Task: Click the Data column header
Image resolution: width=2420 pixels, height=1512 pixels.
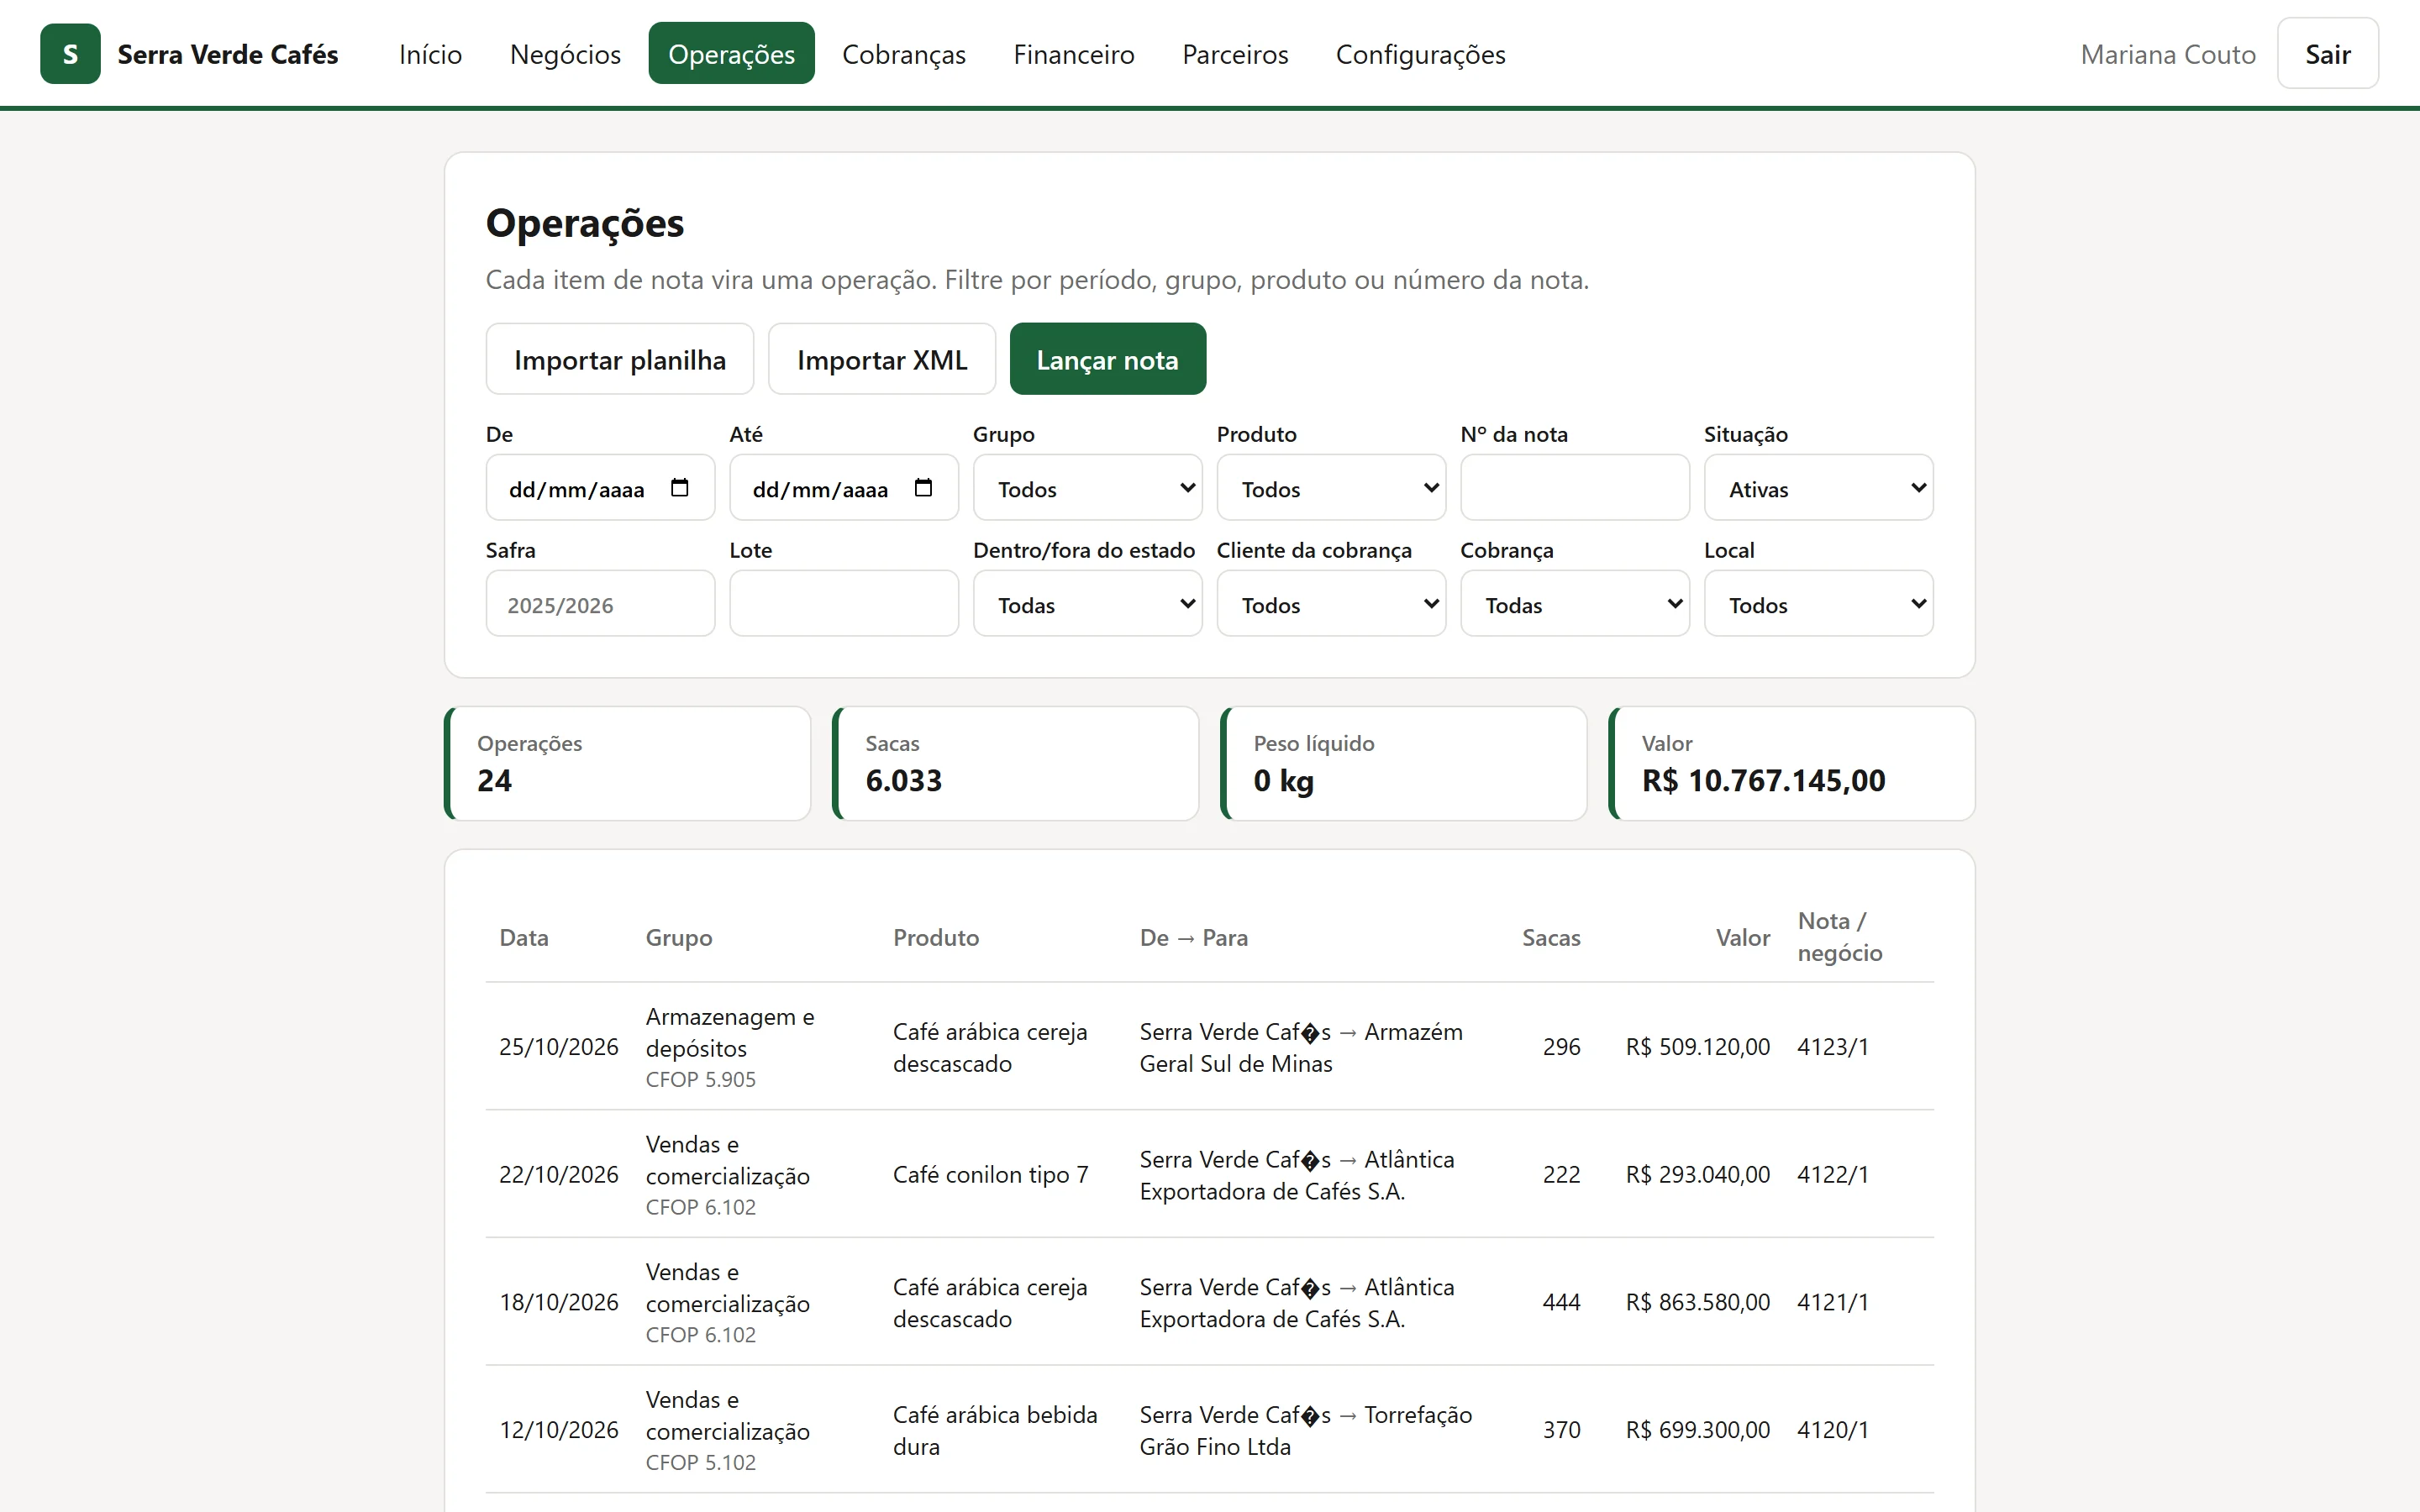Action: 524,937
